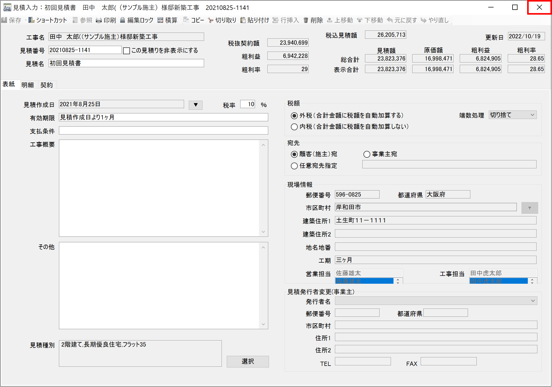Screen dimensions: 552x387
Task: Open the 見積作成日 date picker dropdown
Action: (x=195, y=105)
